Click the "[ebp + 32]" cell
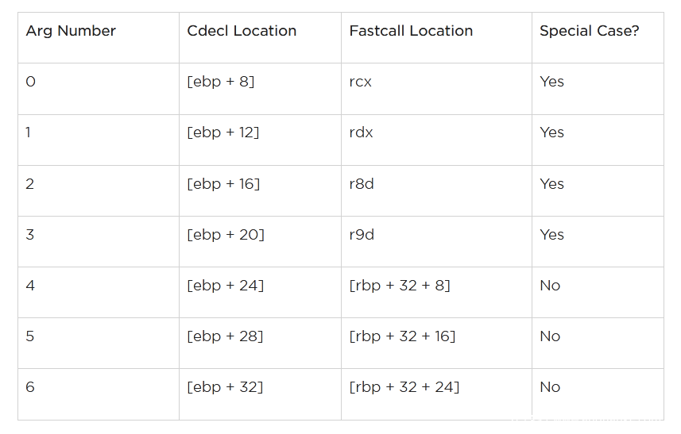The image size is (681, 434). (225, 387)
